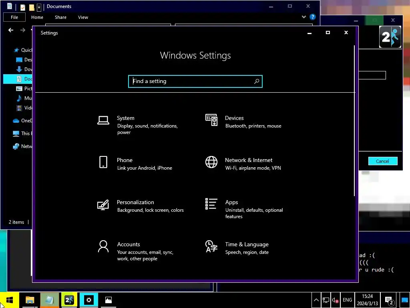Click text field in background dialog
410x308 pixels.
372,75
